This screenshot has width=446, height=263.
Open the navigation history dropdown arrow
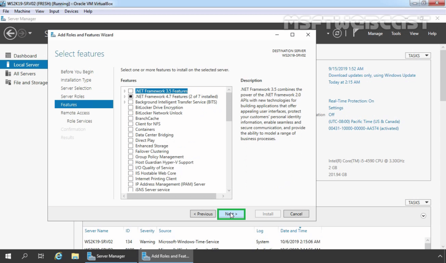point(30,33)
